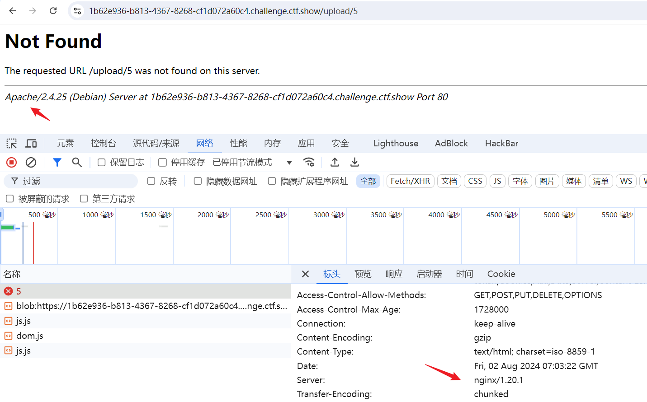Clear the network log with the block icon

pyautogui.click(x=31, y=162)
